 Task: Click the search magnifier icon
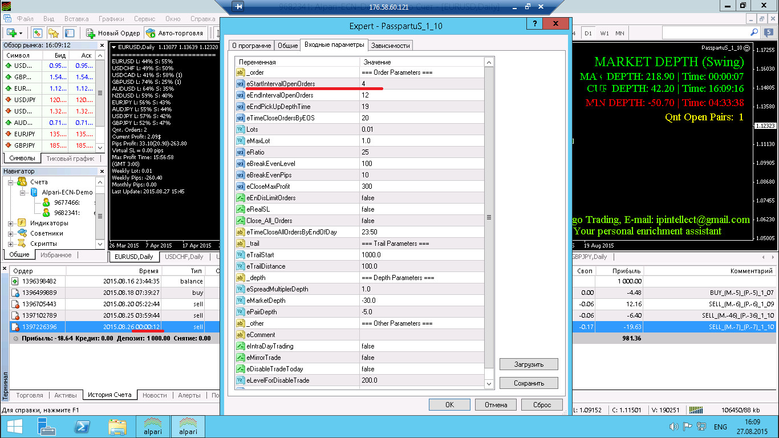point(754,33)
